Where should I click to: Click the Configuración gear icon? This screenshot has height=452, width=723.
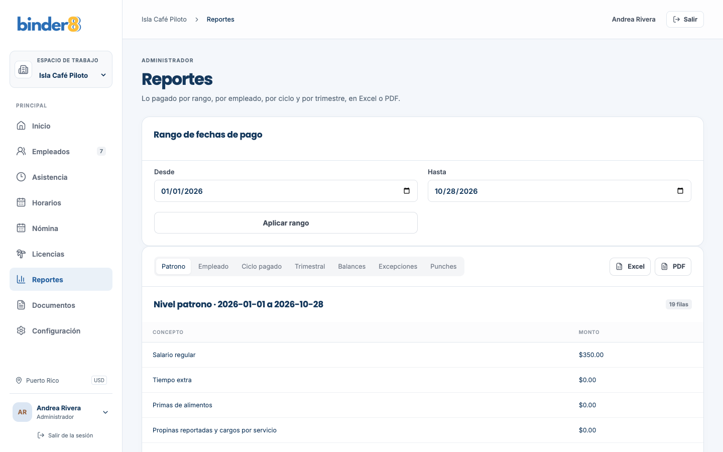coord(21,330)
